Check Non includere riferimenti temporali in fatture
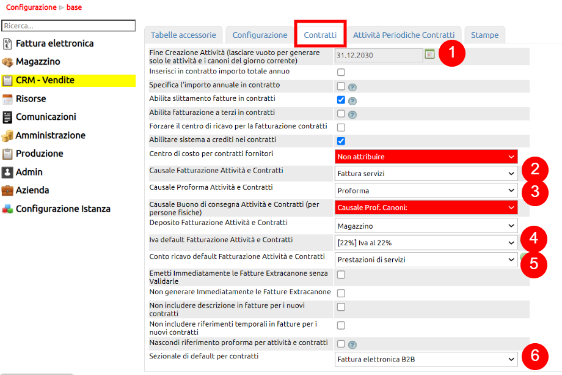The image size is (562, 375). point(341,325)
